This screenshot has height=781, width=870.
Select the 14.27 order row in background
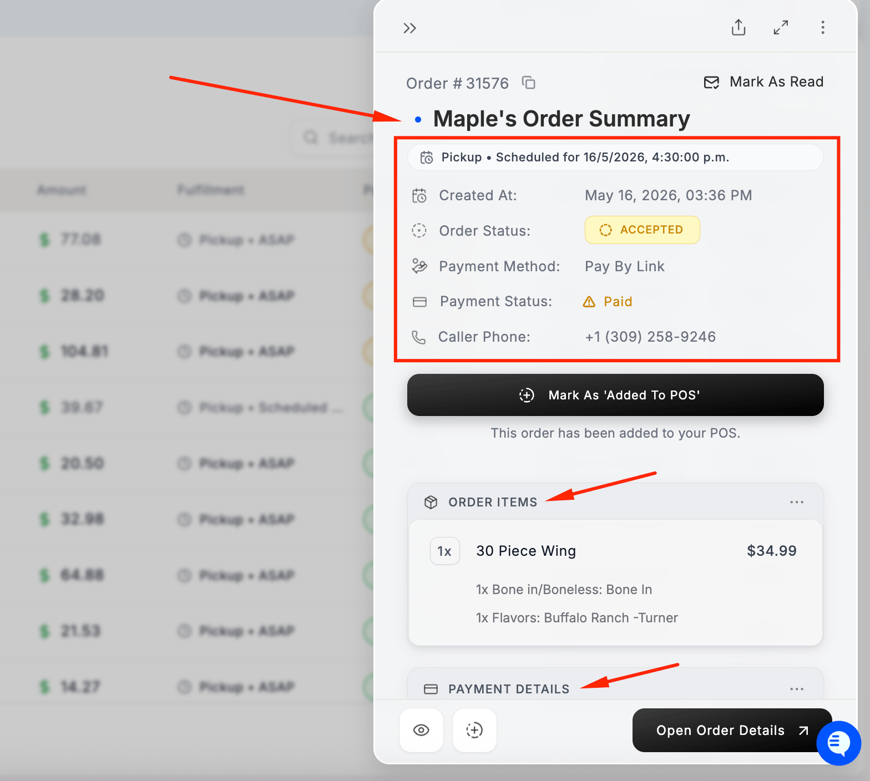pyautogui.click(x=187, y=687)
